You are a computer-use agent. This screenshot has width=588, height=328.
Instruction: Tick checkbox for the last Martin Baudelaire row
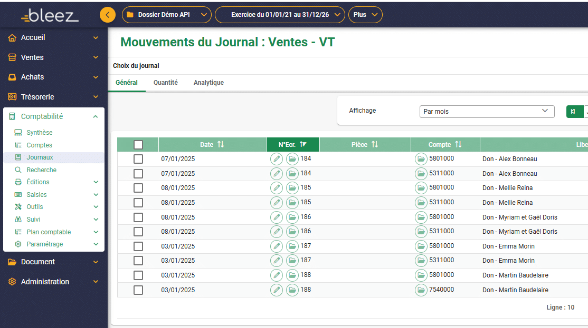click(138, 290)
